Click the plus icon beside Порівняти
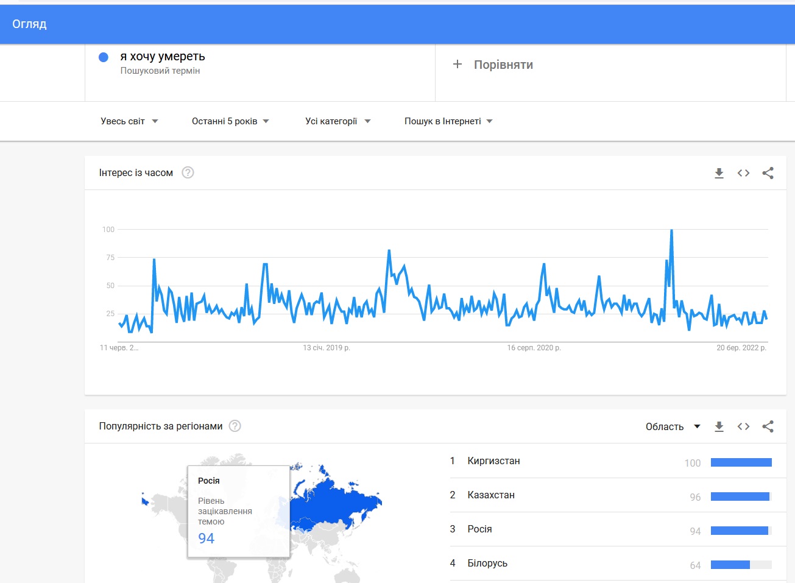Screen dimensions: 795x583 [458, 64]
